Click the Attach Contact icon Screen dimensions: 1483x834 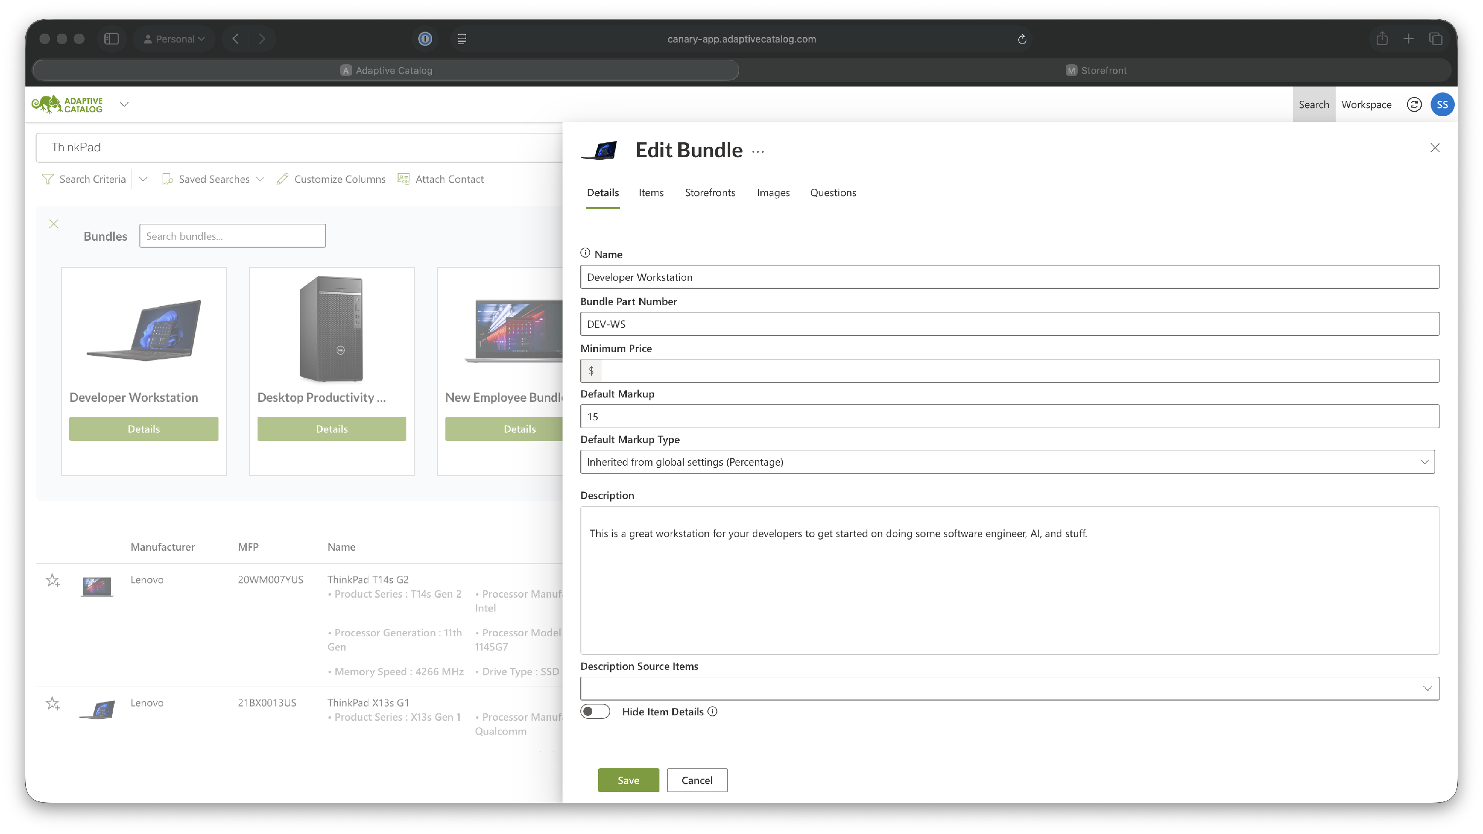click(x=403, y=179)
